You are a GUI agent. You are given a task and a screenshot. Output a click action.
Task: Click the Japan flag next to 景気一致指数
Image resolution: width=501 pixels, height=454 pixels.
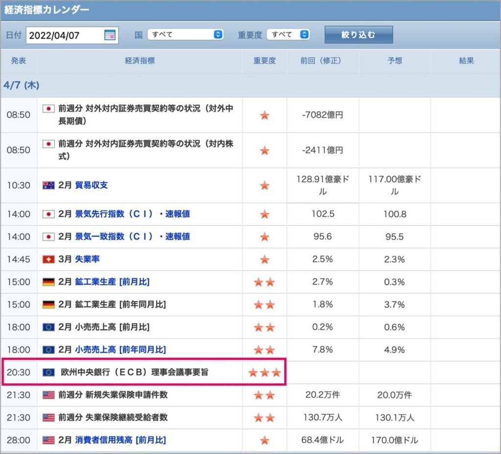(48, 237)
